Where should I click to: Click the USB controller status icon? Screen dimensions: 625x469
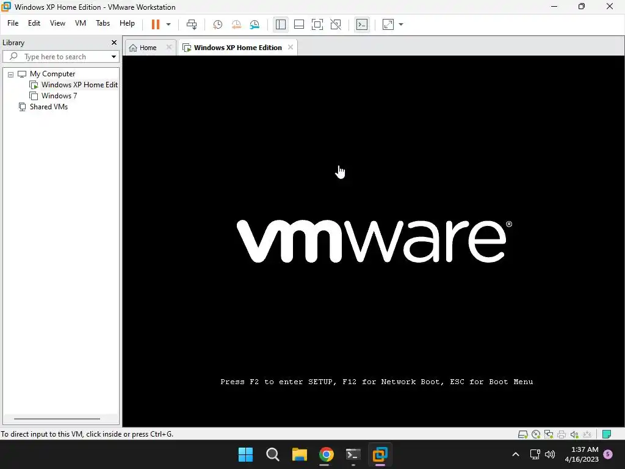pos(587,434)
